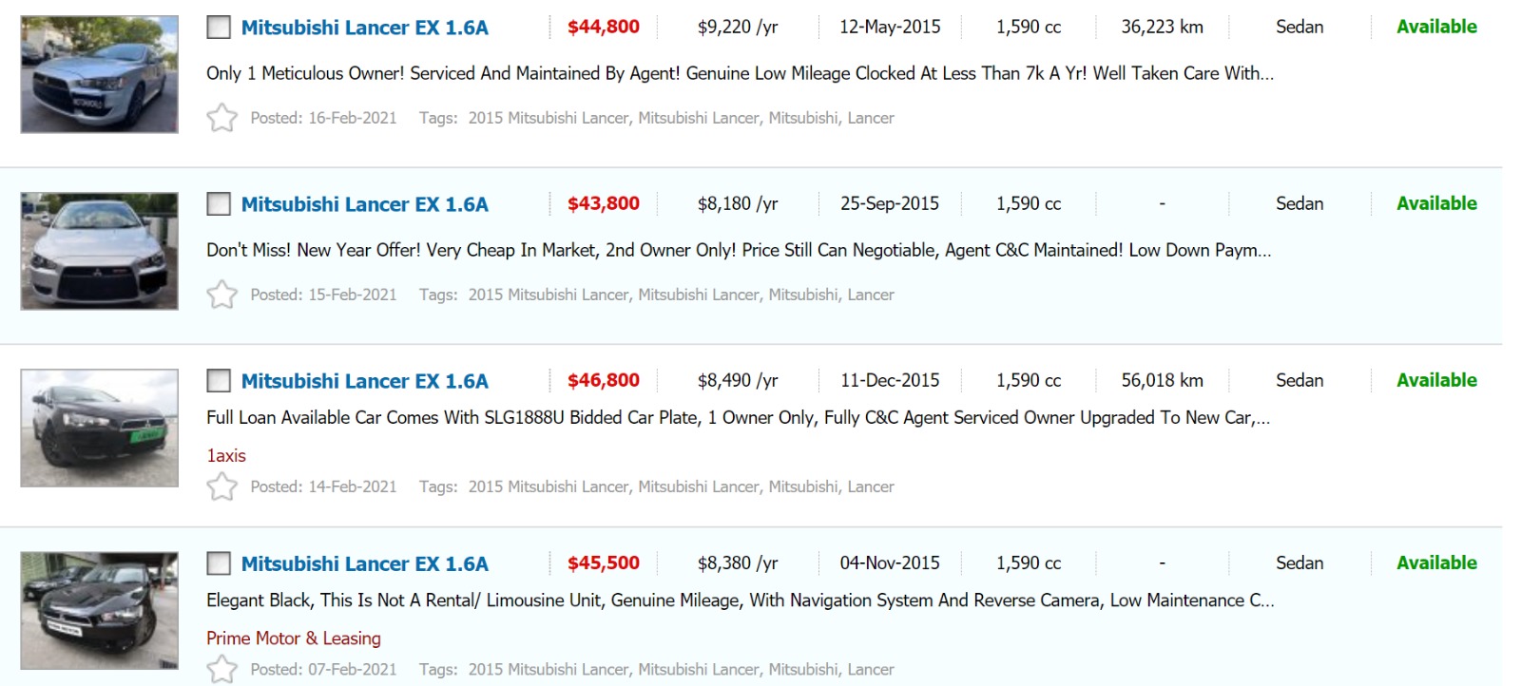This screenshot has height=686, width=1521.
Task: Star the $44,800 Lancer listing as favorite
Action: point(221,118)
